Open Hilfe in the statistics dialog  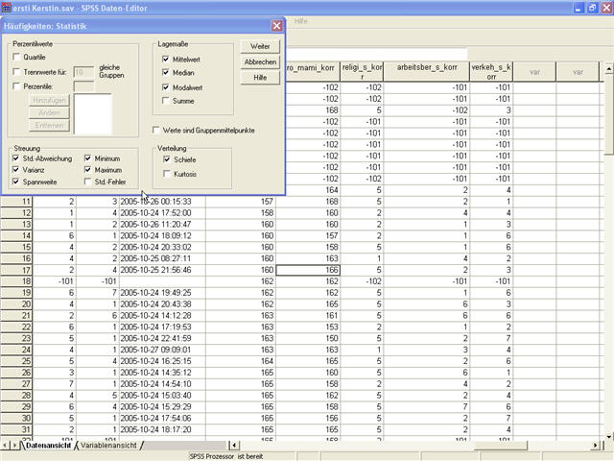click(260, 77)
